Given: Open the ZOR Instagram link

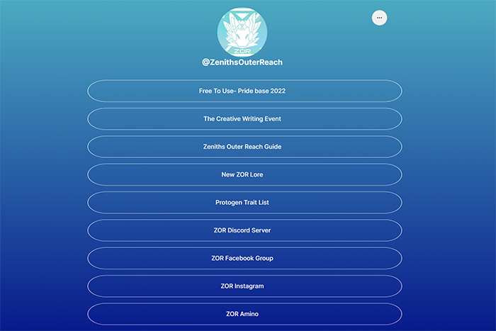Looking at the screenshot, I should (x=244, y=286).
